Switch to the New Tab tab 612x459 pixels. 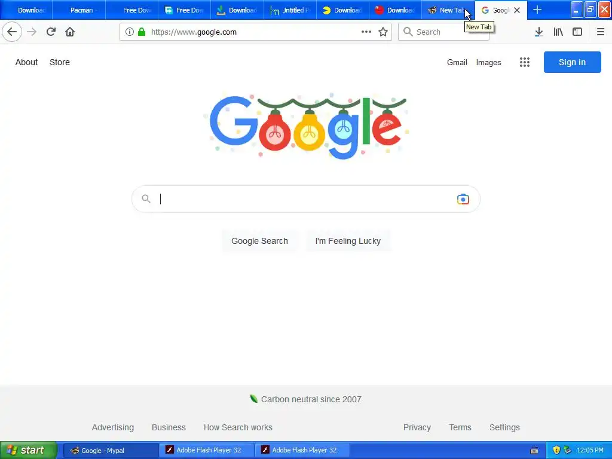pos(448,10)
